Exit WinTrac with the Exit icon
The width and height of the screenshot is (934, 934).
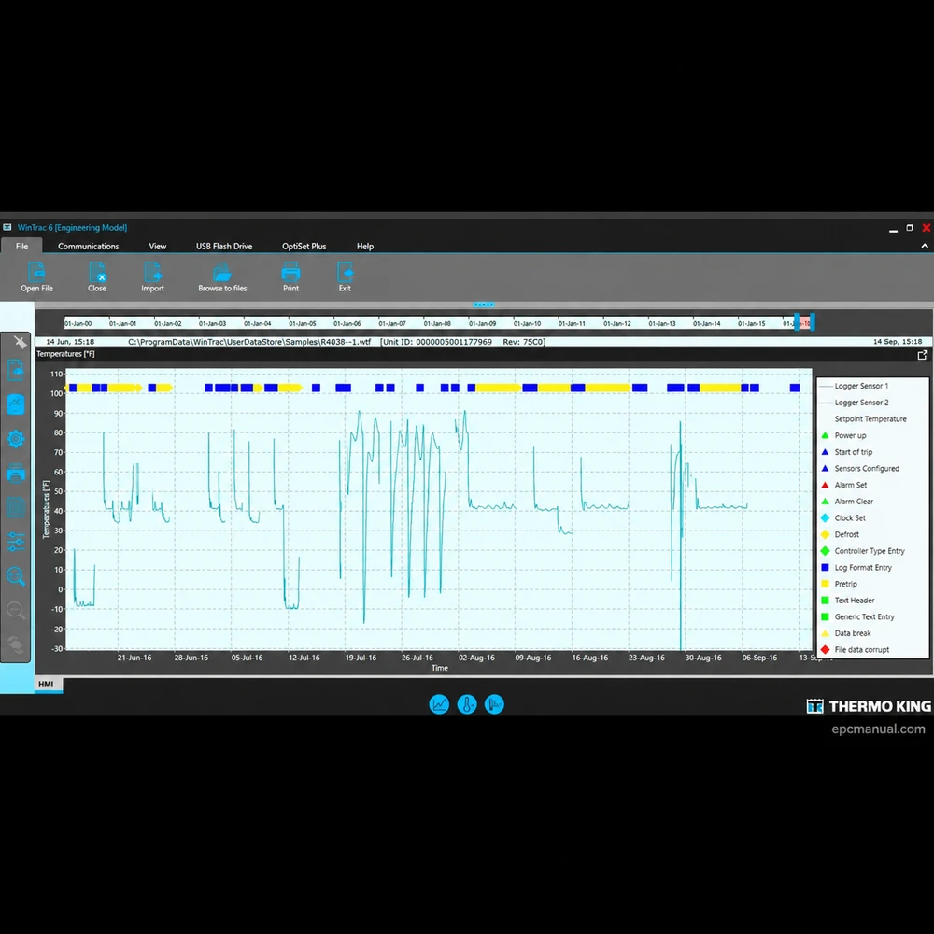point(345,277)
